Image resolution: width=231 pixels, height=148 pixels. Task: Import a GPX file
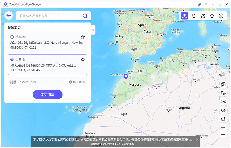223,102
